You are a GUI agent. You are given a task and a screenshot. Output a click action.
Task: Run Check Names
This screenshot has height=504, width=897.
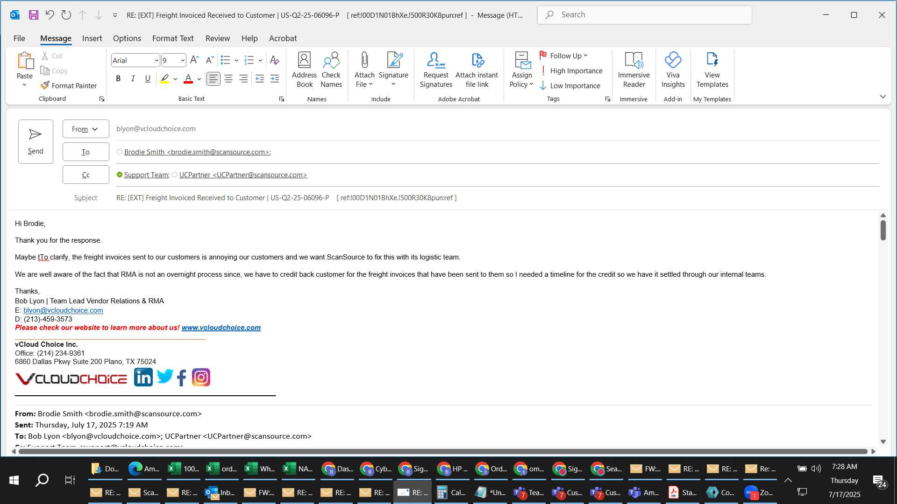[x=331, y=70]
